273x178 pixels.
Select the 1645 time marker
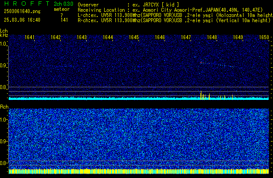point(134,37)
